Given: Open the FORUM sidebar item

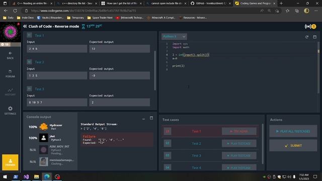Looking at the screenshot, I should click(x=10, y=74).
